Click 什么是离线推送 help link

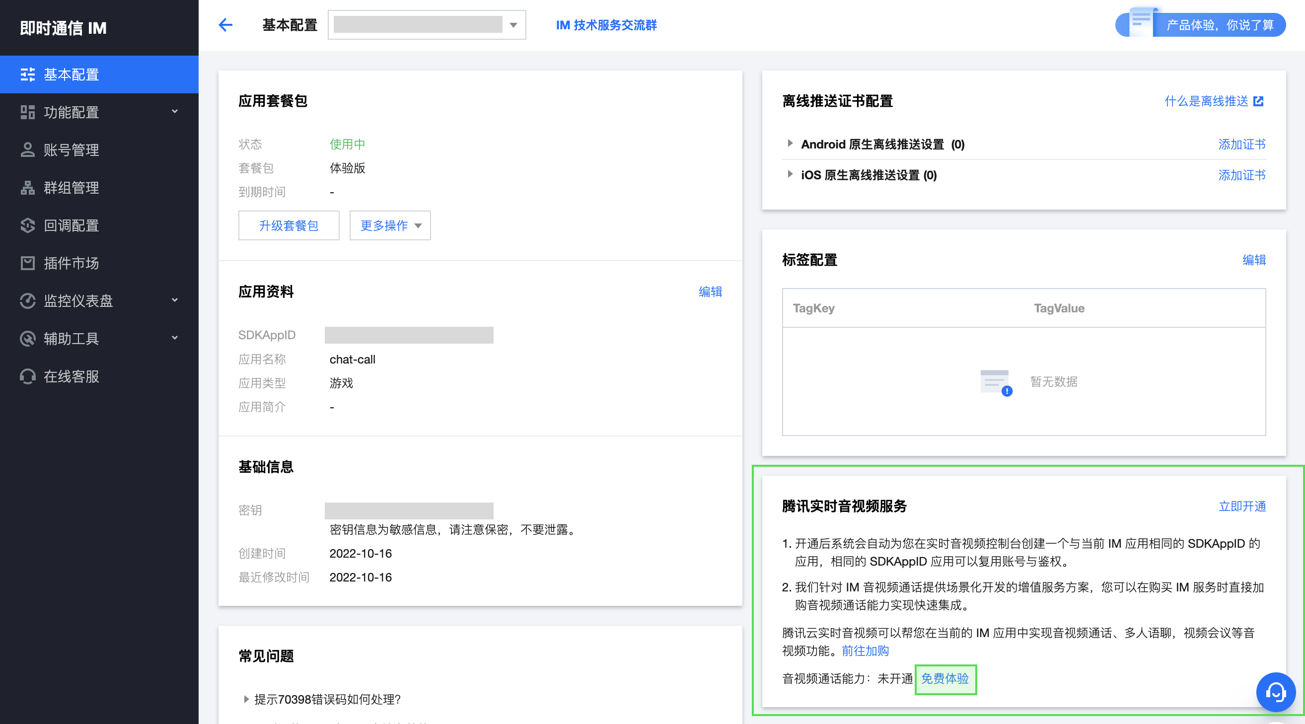(1206, 101)
